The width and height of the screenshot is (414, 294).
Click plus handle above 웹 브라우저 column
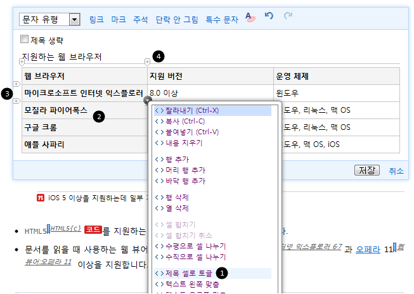click(22, 62)
